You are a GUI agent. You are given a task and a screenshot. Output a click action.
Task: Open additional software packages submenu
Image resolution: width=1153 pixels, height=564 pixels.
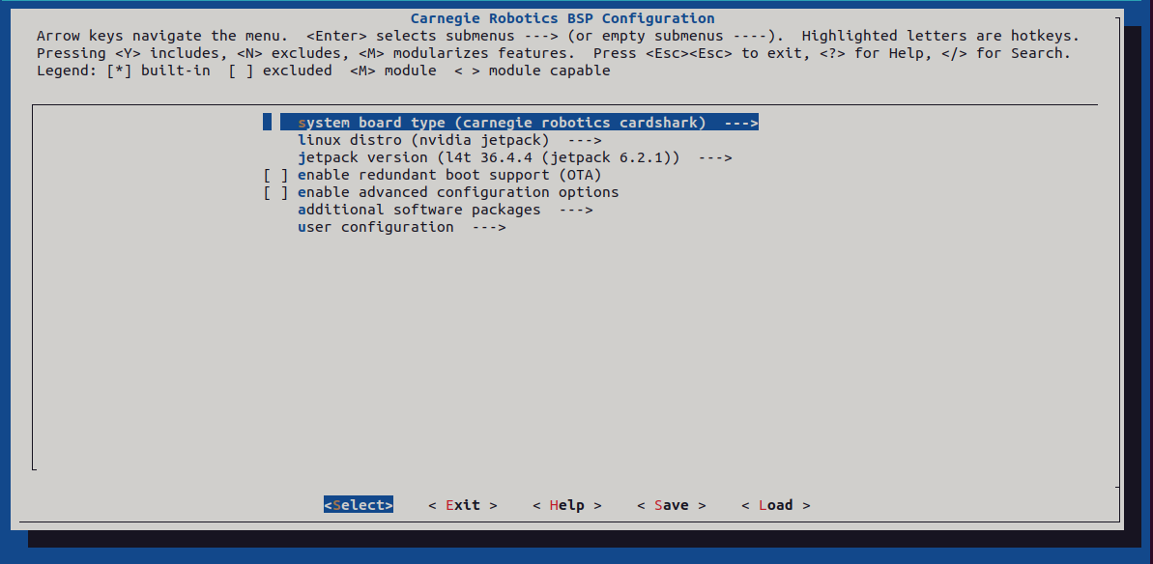click(x=445, y=210)
